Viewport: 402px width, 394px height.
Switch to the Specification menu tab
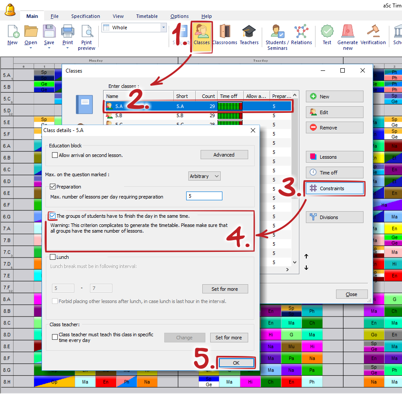86,16
